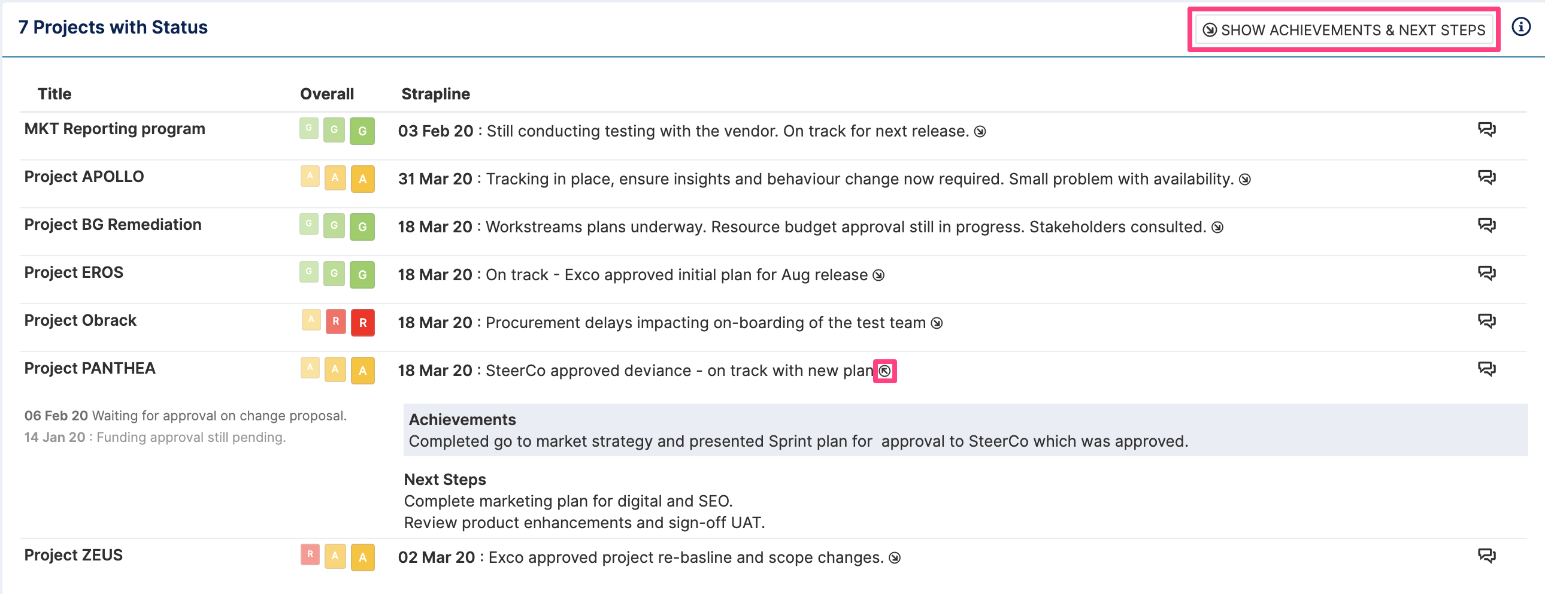The width and height of the screenshot is (1545, 594).
Task: Expand MKT Reporting program strapline details
Action: tap(980, 132)
